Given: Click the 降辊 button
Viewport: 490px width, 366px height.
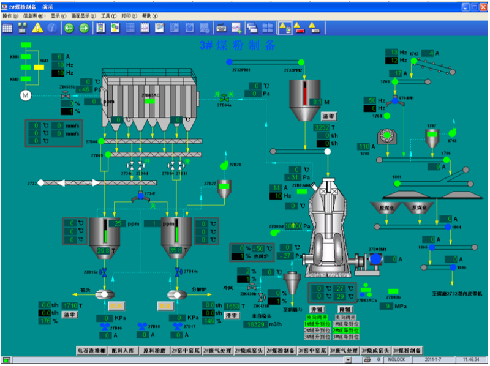Looking at the screenshot, I should 345,310.
